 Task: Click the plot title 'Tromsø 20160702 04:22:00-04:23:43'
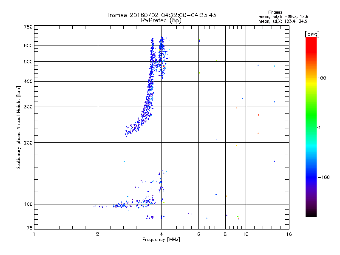pos(161,15)
